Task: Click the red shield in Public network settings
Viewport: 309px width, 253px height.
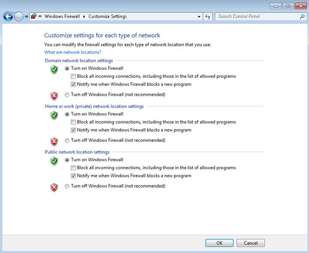Action: 54,187
